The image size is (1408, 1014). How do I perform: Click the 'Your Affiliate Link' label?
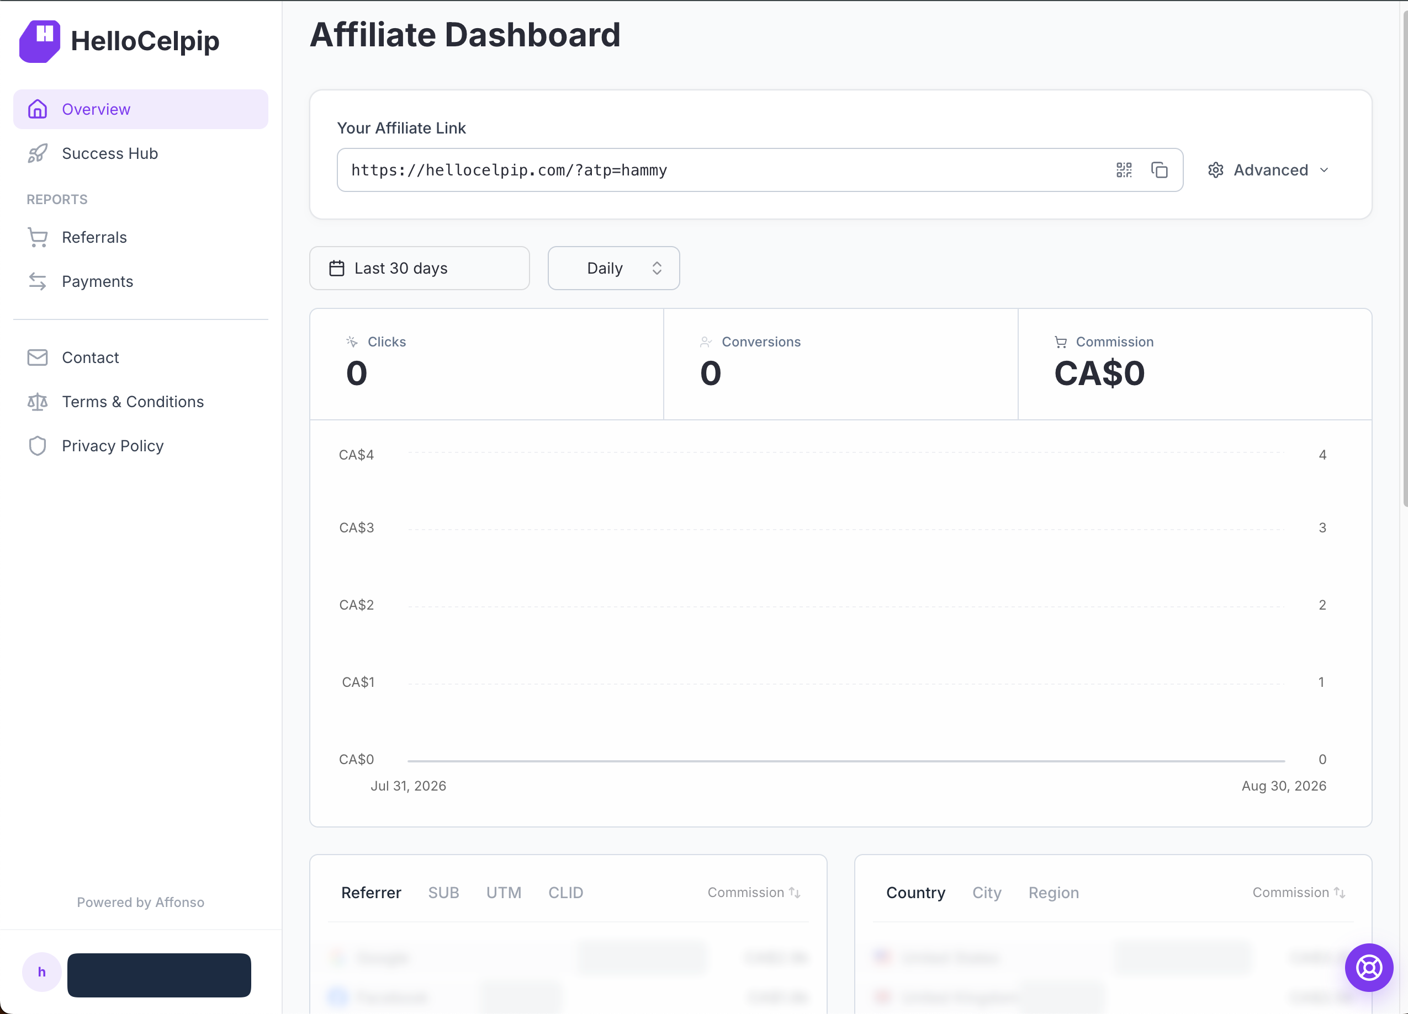click(x=401, y=128)
